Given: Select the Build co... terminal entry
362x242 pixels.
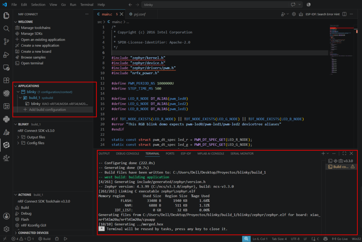Looking at the screenshot, I should coord(341,167).
